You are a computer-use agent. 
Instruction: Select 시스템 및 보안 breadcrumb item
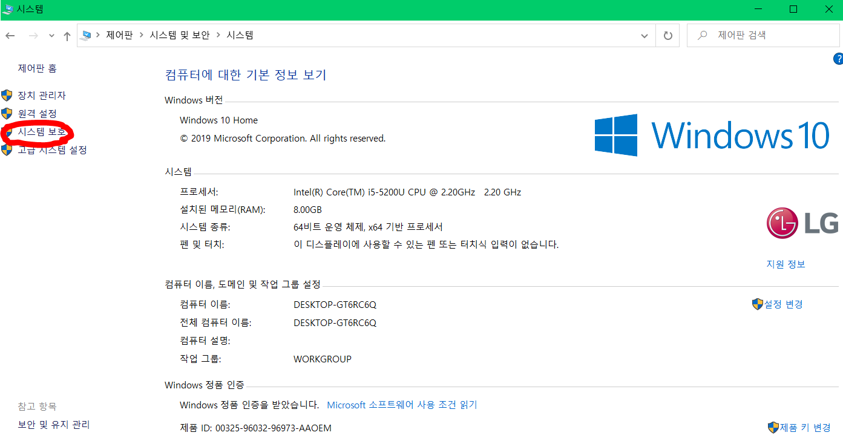coord(180,35)
